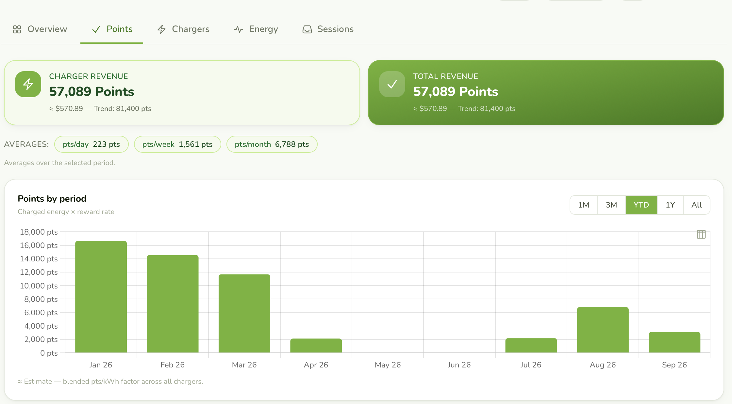Open the Chargers tab

pyautogui.click(x=183, y=29)
